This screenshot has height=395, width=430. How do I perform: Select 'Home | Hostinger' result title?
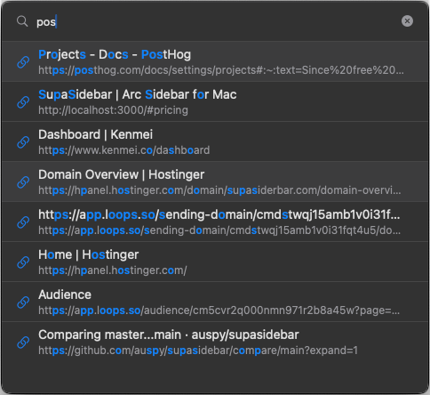pyautogui.click(x=88, y=254)
